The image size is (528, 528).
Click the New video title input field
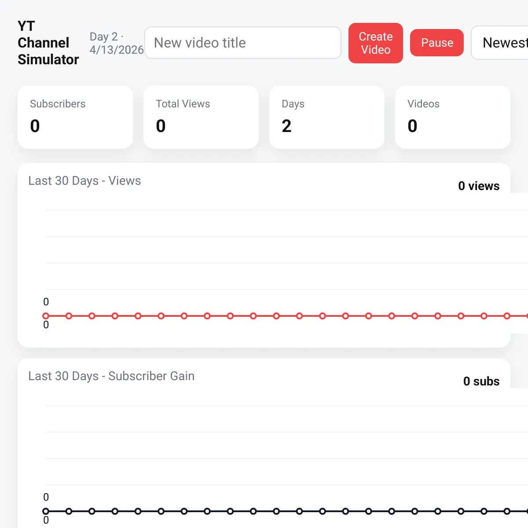tap(243, 43)
